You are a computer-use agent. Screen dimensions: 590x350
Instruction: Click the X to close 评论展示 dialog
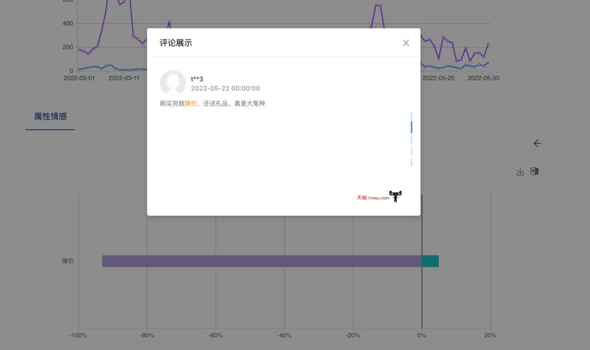(406, 42)
